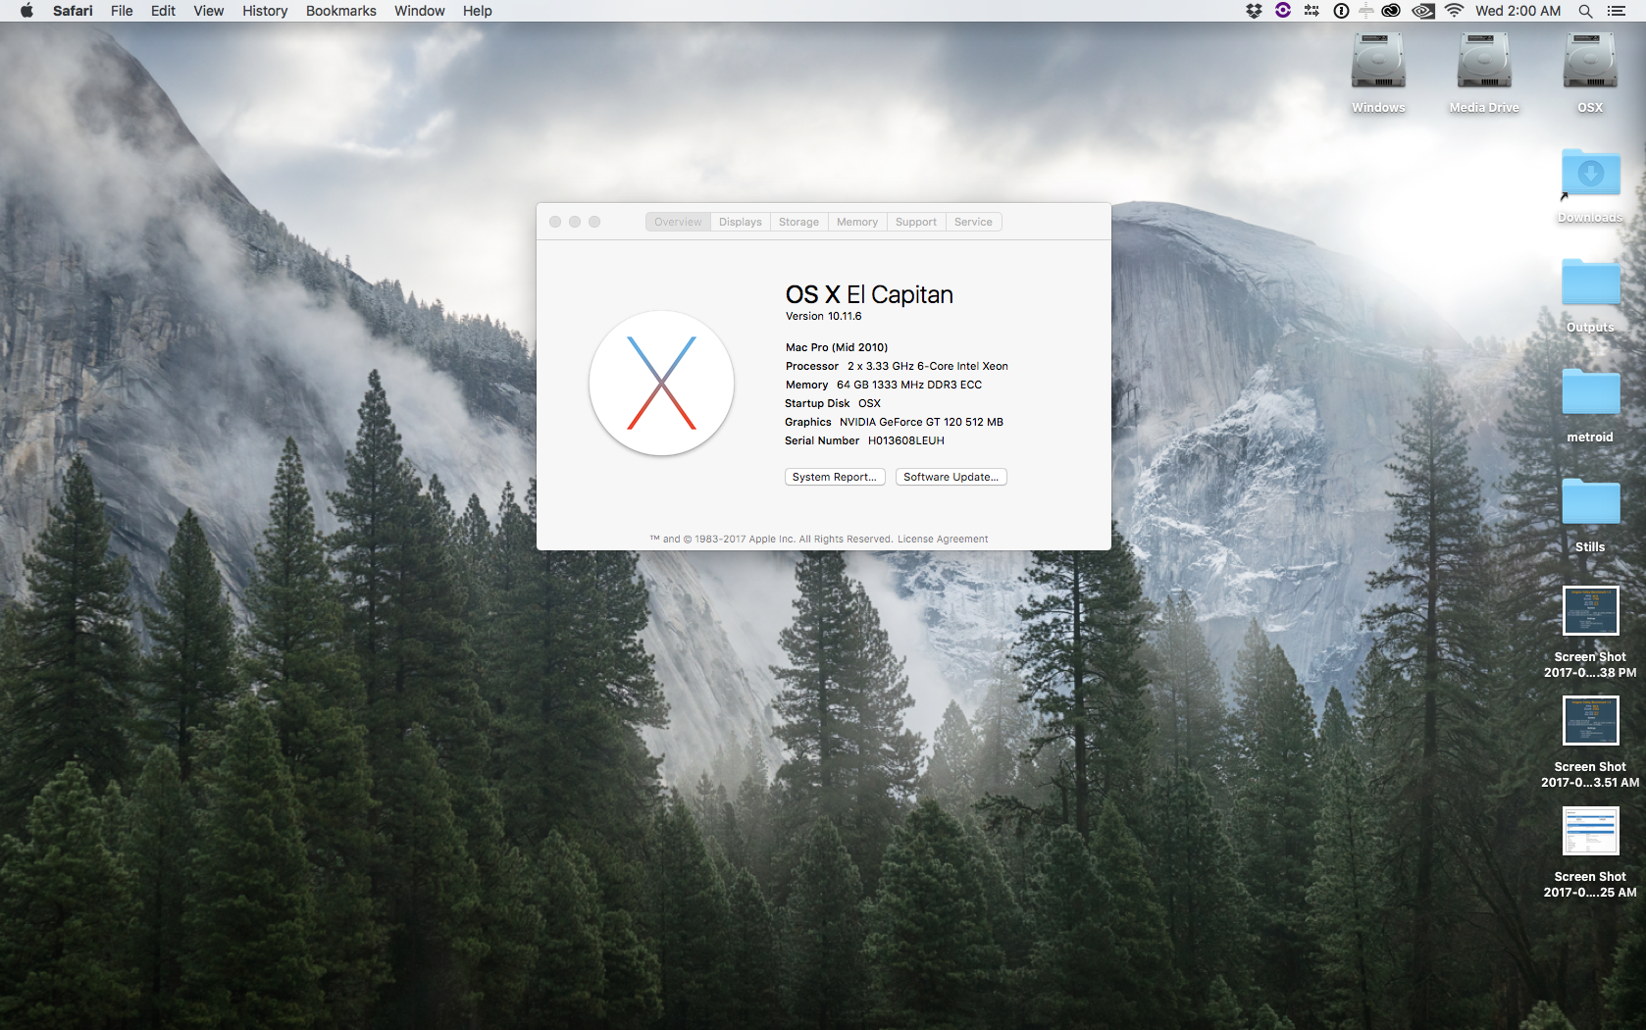This screenshot has height=1030, width=1646.
Task: Click the Startup Disk OSX line
Action: coord(833,403)
